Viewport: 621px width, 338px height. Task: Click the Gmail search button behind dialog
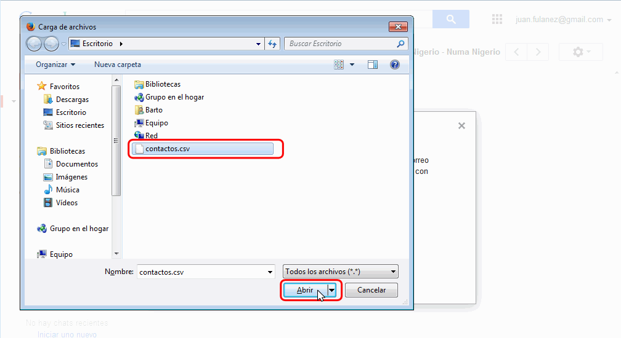click(x=451, y=19)
